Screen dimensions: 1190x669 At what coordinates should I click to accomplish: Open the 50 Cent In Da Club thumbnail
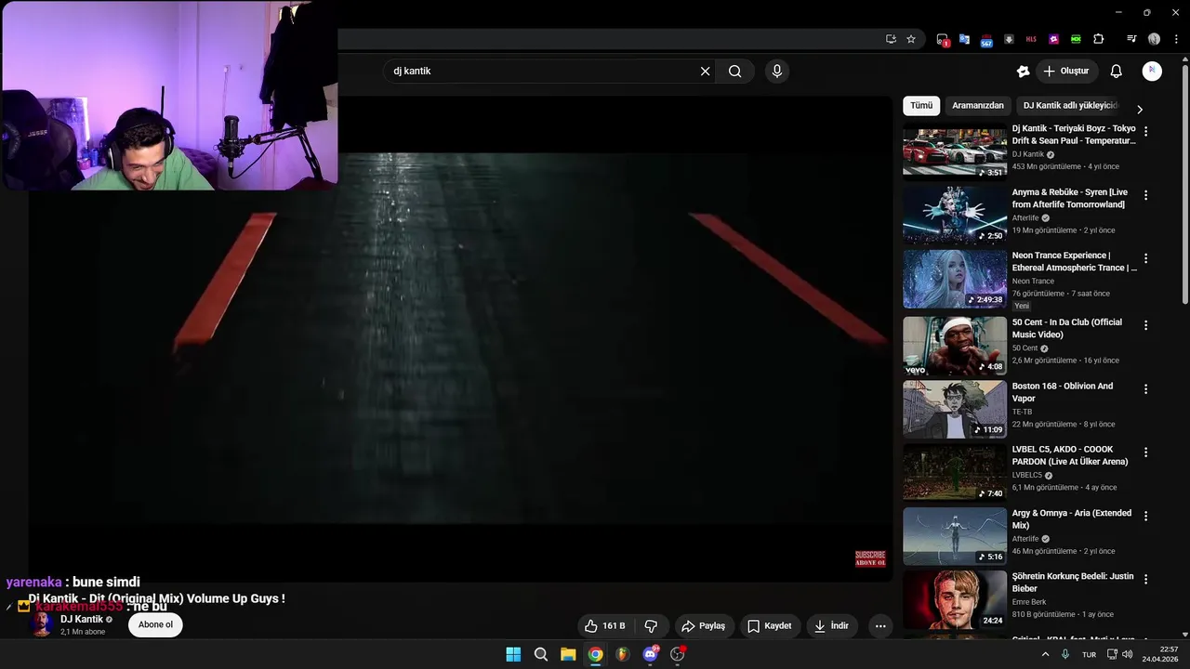[955, 346]
